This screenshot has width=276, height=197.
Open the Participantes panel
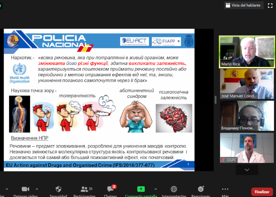click(x=84, y=191)
